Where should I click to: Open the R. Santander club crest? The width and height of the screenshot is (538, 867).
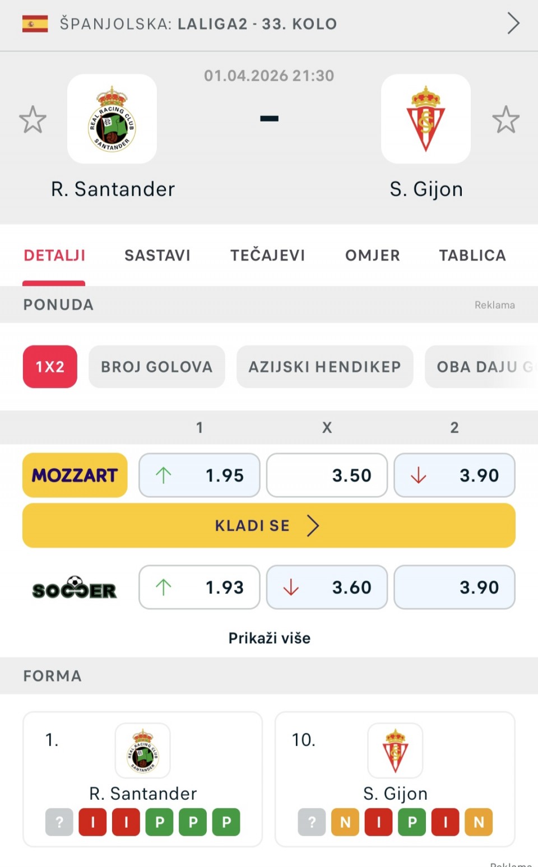pyautogui.click(x=112, y=119)
